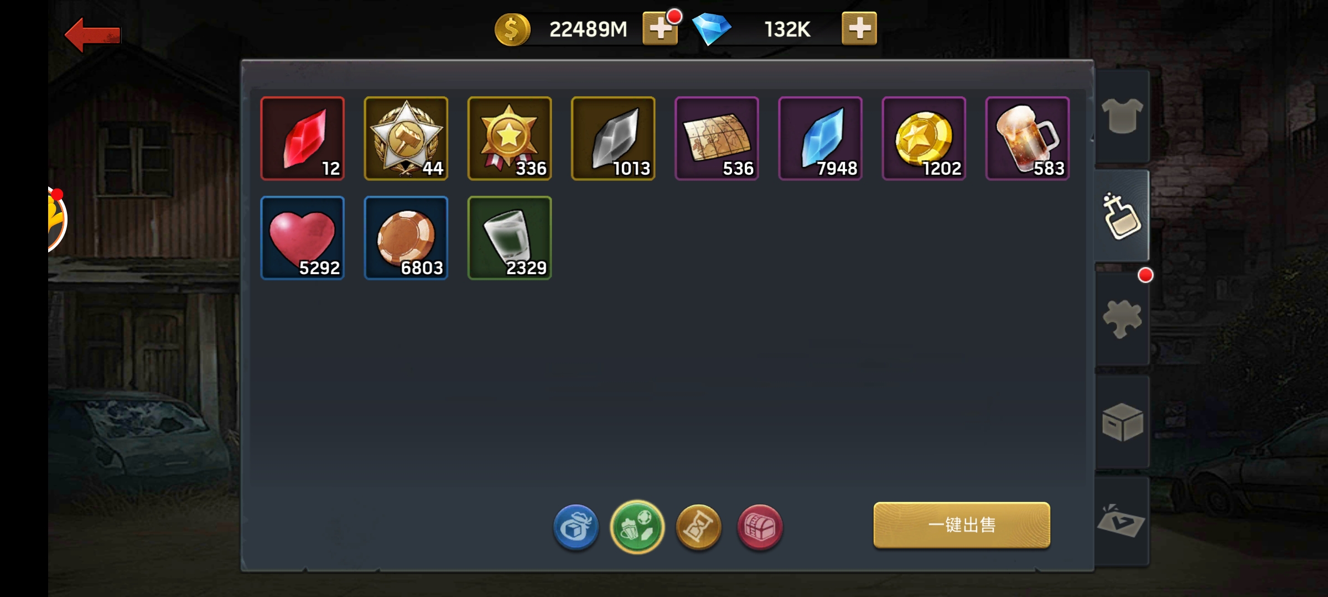Select the hammer star medal item
Viewport: 1328px width, 597px height.
(406, 138)
